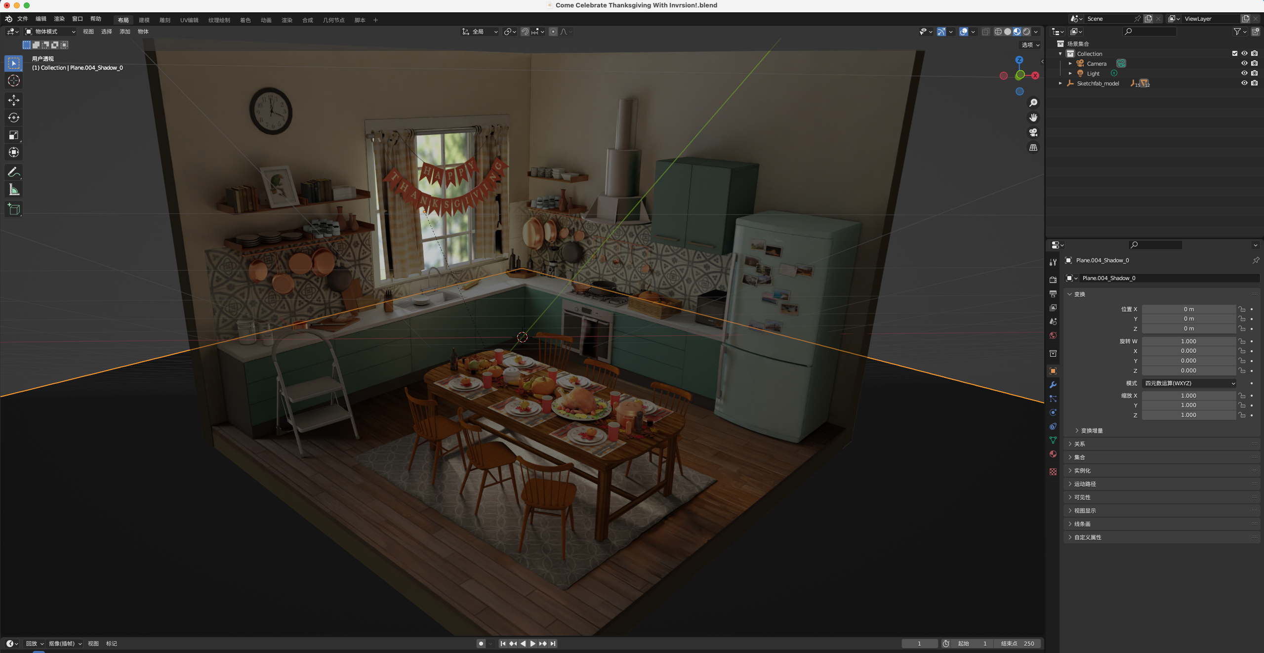Image resolution: width=1264 pixels, height=653 pixels.
Task: Hide Light in viewport via eye icon
Action: pyautogui.click(x=1244, y=73)
